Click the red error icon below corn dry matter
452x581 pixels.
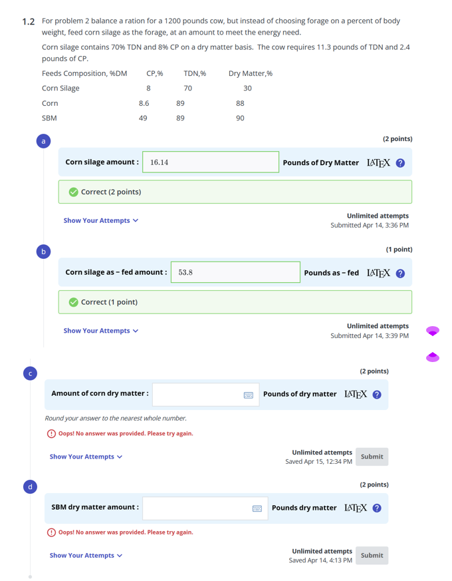(x=52, y=433)
